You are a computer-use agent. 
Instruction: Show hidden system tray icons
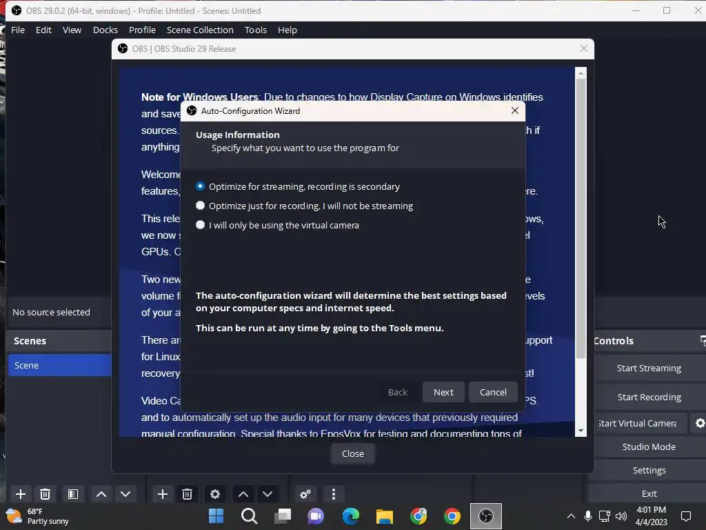[x=571, y=516]
